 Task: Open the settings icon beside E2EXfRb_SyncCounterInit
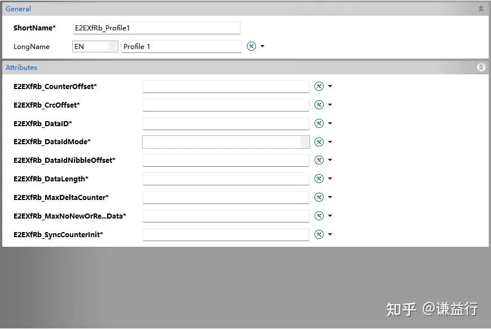click(319, 234)
